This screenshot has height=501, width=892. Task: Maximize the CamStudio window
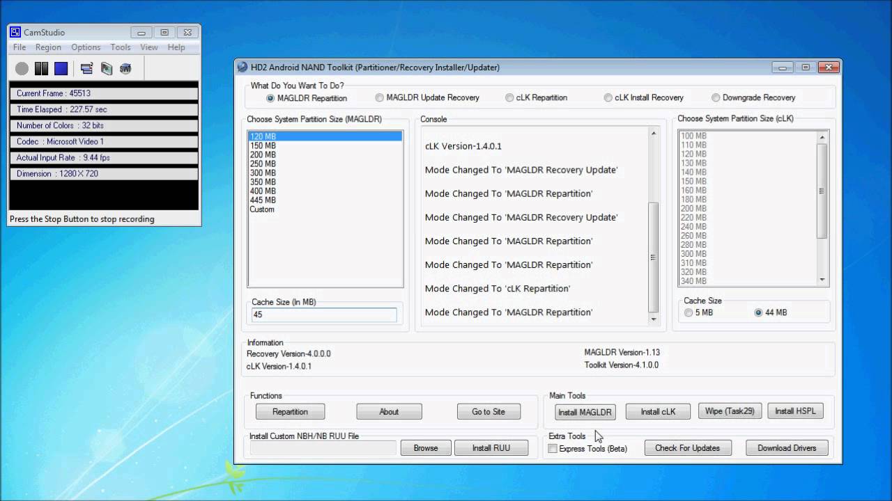(x=164, y=32)
